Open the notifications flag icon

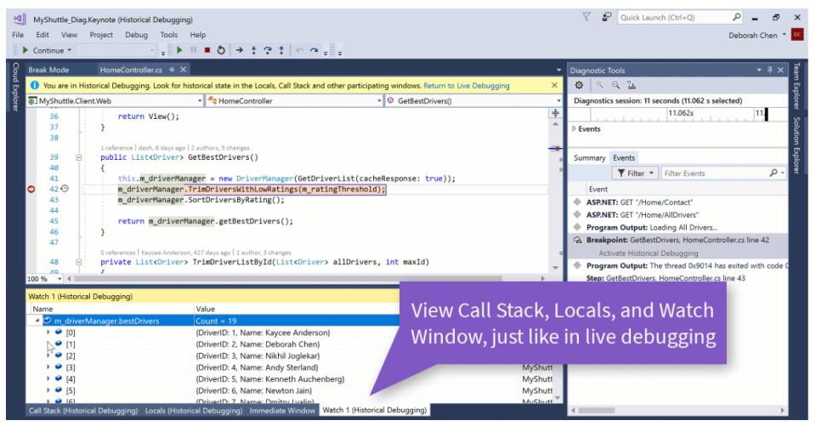(586, 17)
